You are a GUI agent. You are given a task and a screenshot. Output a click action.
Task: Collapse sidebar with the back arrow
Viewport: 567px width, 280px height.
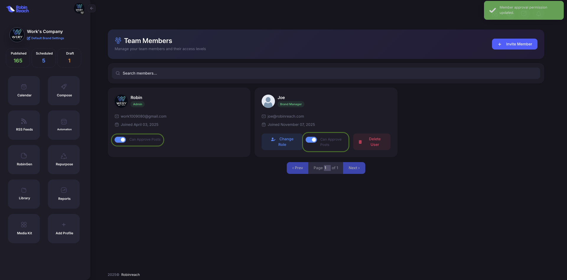[x=92, y=8]
